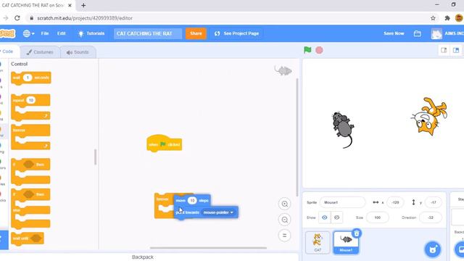The width and height of the screenshot is (464, 261).
Task: Zoom in the code workspace
Action: point(285,204)
